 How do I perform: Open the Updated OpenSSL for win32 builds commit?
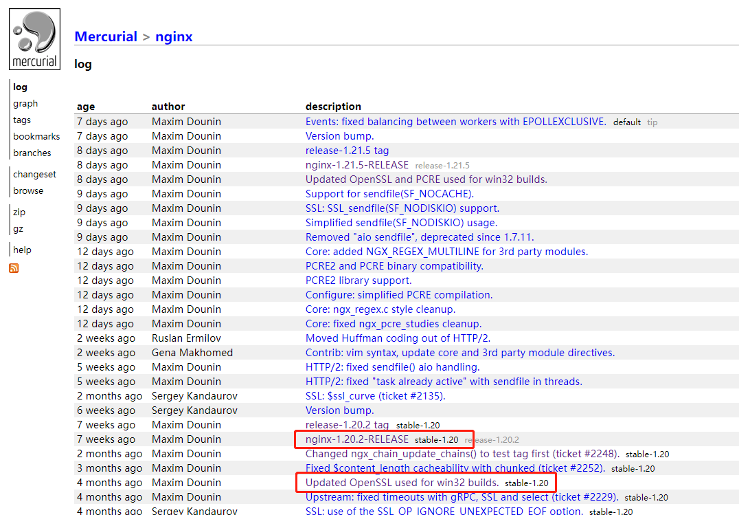402,482
